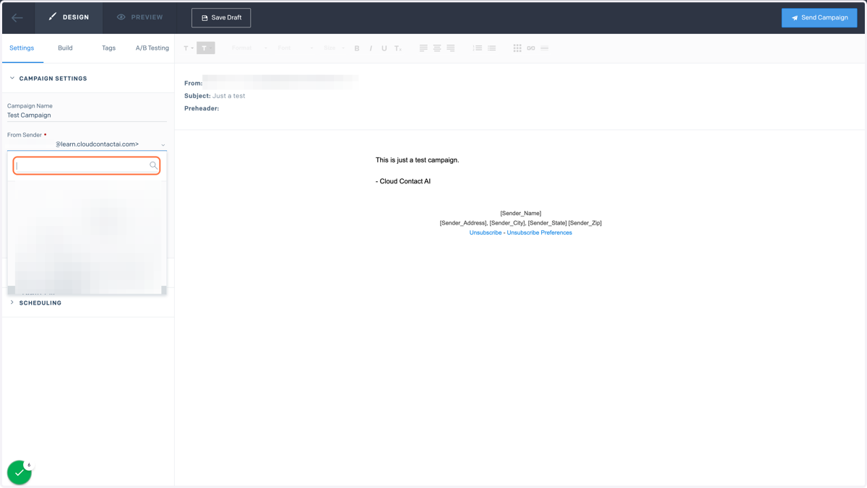Open the Build tab
This screenshot has height=488, width=867.
[65, 48]
